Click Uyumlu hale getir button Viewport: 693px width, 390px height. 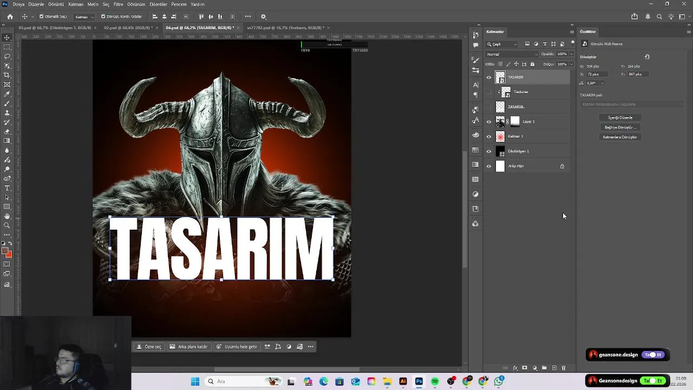(x=237, y=347)
